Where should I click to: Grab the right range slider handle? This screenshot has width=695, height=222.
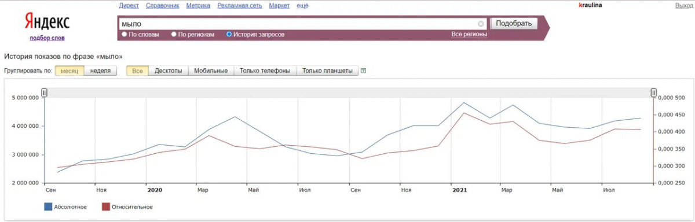point(653,92)
